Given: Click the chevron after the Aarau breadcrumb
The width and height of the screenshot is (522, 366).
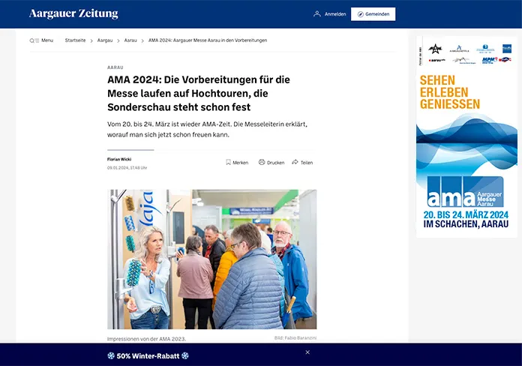Looking at the screenshot, I should point(142,41).
